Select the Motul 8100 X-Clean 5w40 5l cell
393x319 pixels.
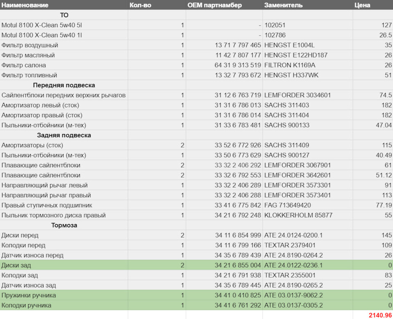[42, 25]
